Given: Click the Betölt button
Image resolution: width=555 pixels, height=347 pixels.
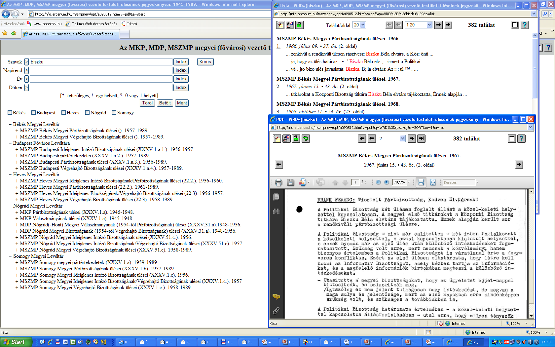Looking at the screenshot, I should click(165, 103).
